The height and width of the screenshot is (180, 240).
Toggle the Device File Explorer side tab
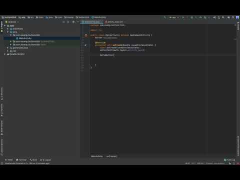tap(238, 146)
